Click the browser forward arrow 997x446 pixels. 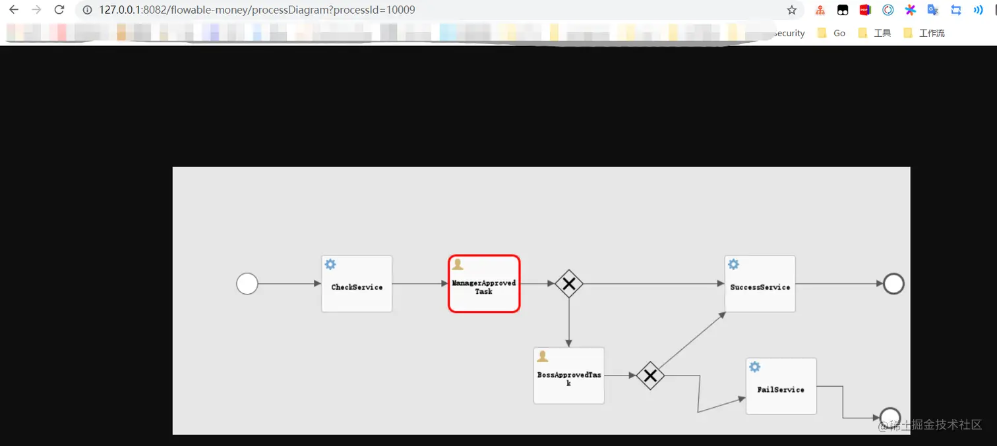36,10
